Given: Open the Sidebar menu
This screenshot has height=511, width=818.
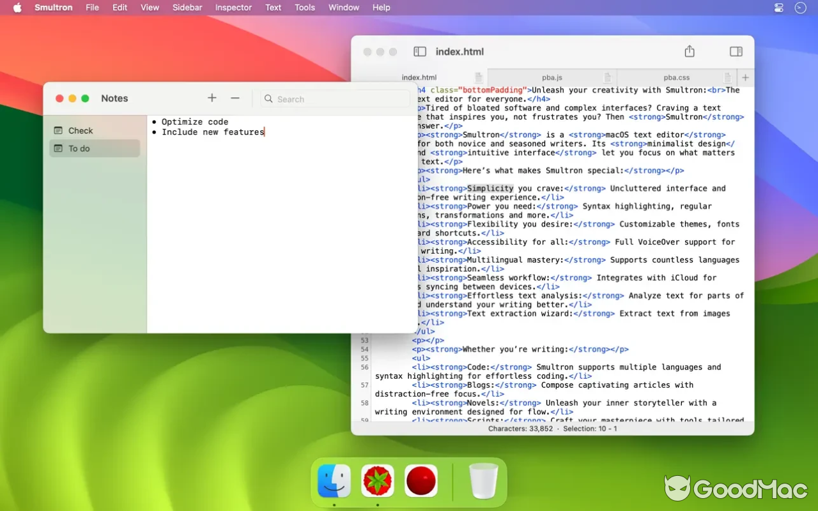Looking at the screenshot, I should coord(187,8).
